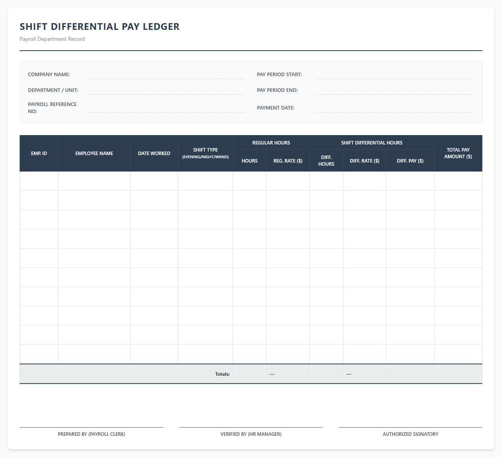Click the "PREPARED BY (PAYROLL CLERK)" signature label
This screenshot has height=457, width=502.
92,434
